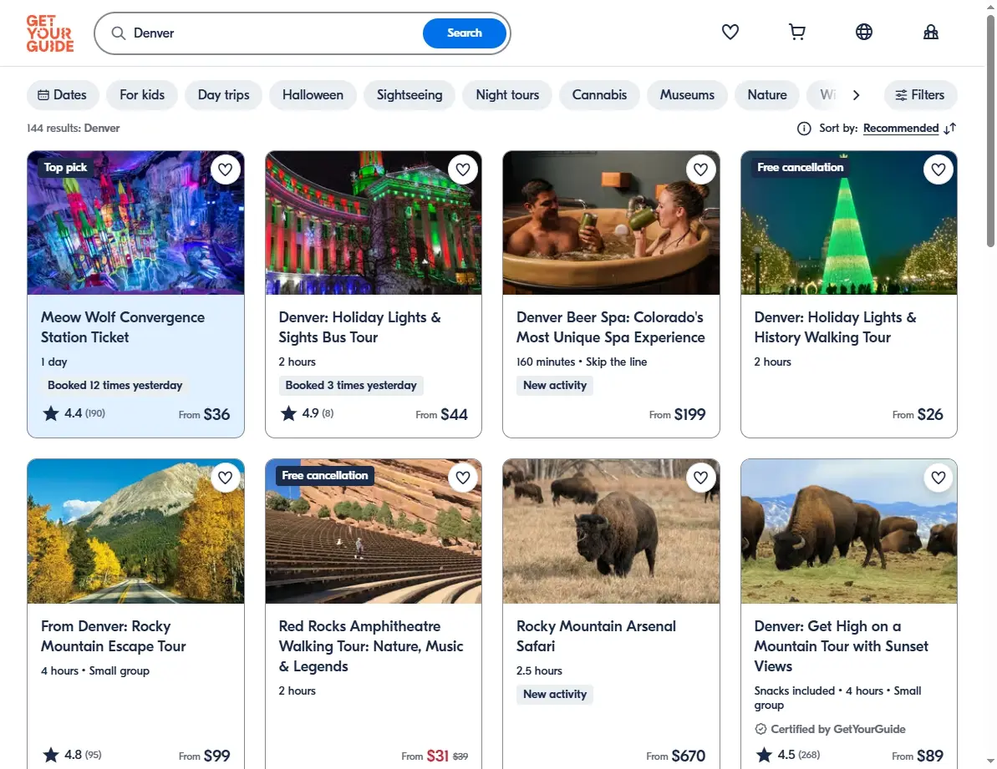Screen dimensions: 997x769
Task: Favorite the Denver Beer Spa experience
Action: pyautogui.click(x=700, y=169)
